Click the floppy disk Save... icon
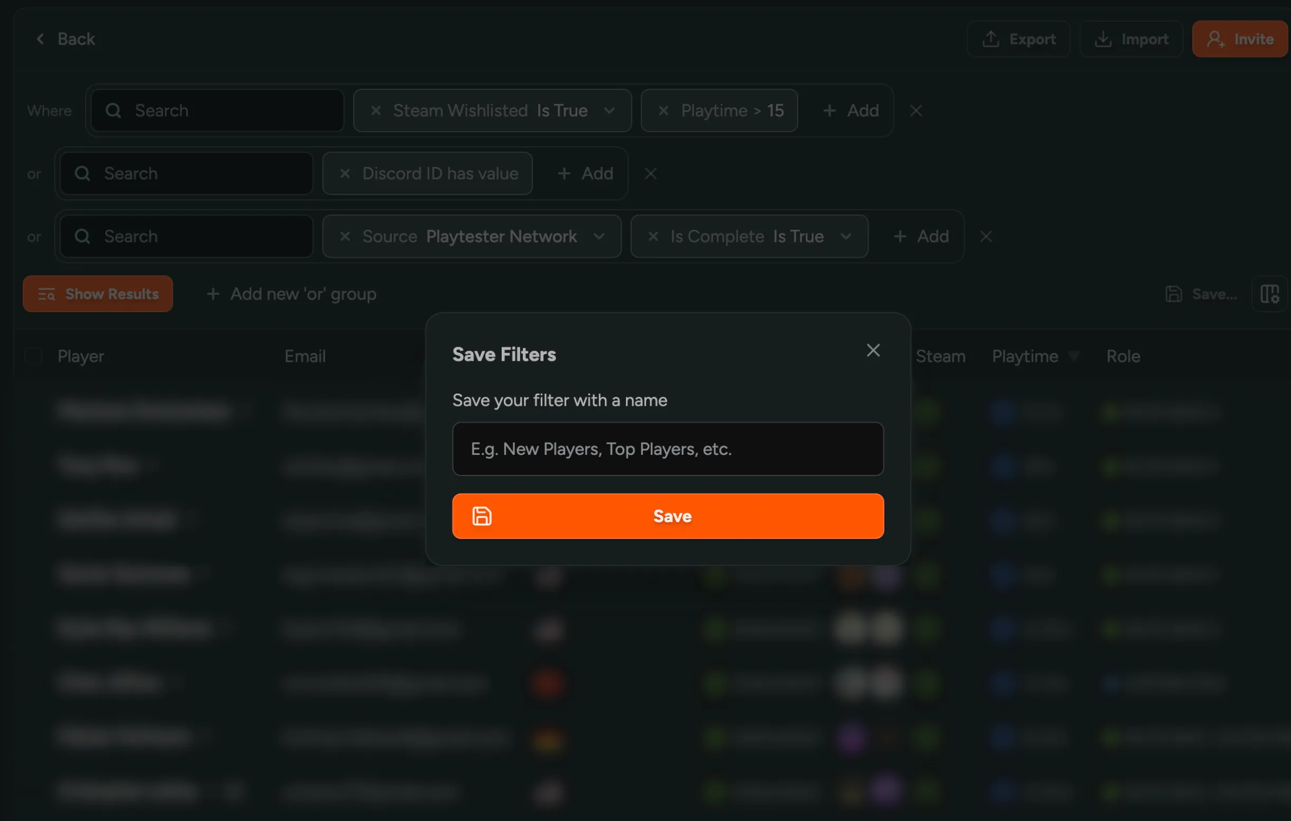 (x=1174, y=294)
